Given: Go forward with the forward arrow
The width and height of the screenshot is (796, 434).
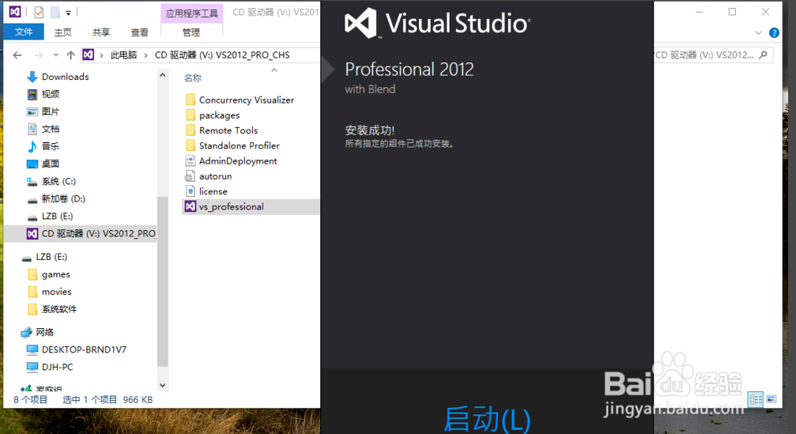Looking at the screenshot, I should 39,55.
